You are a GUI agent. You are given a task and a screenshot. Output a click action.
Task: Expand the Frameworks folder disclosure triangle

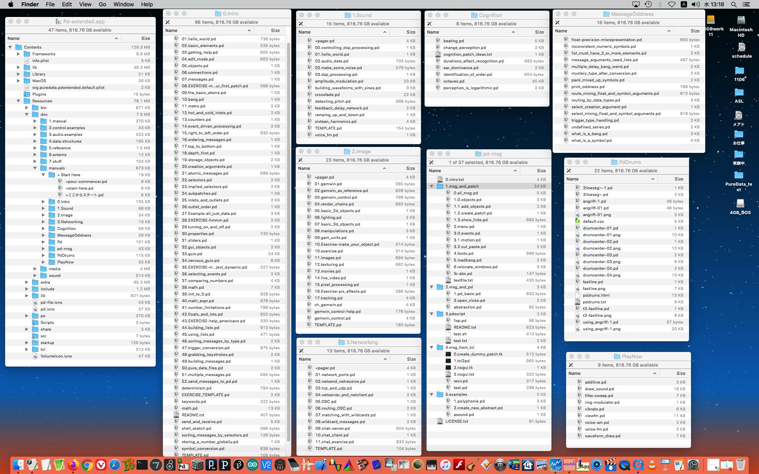pyautogui.click(x=18, y=54)
